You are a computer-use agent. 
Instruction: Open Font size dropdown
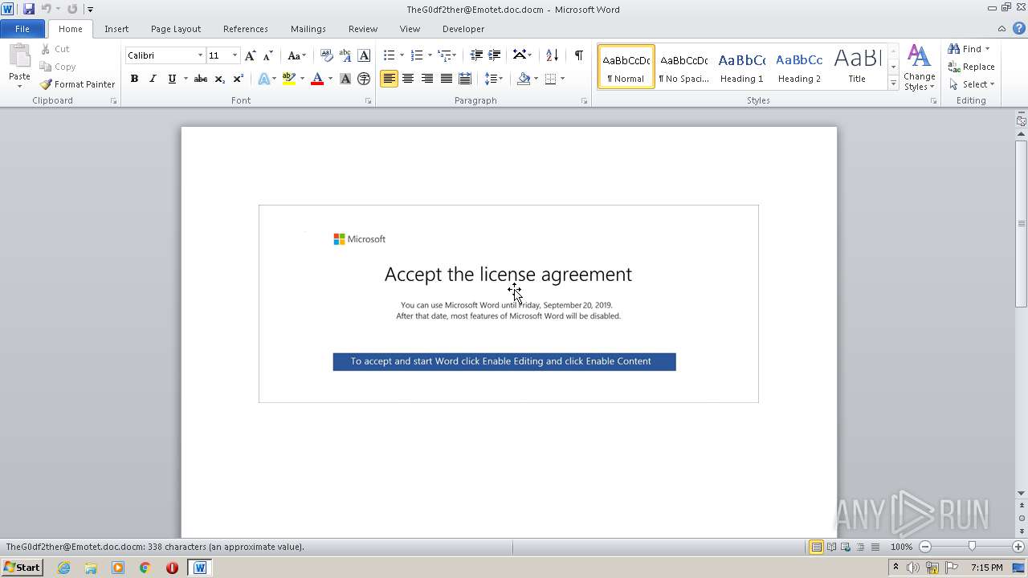click(x=235, y=55)
